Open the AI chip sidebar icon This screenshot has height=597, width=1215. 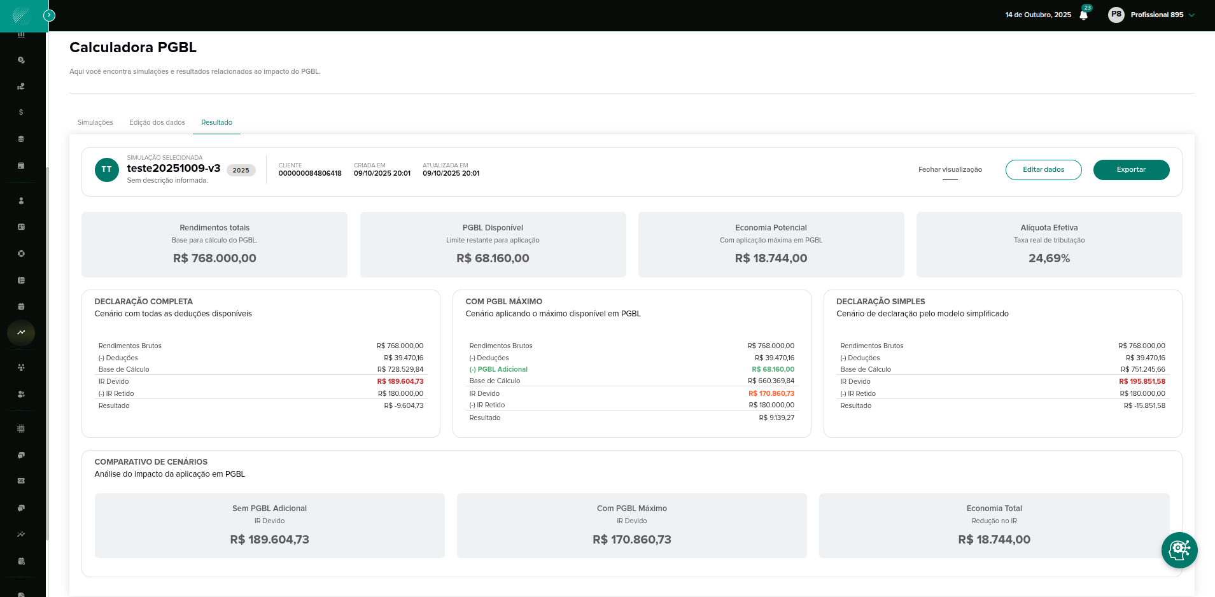[21, 428]
